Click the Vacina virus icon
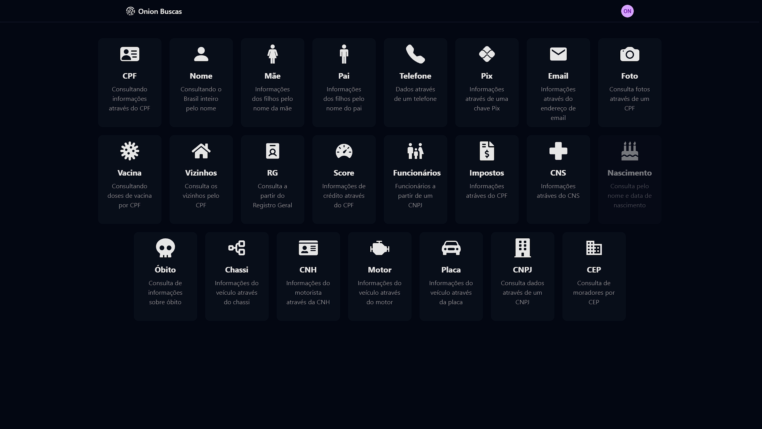The image size is (762, 429). 130,151
